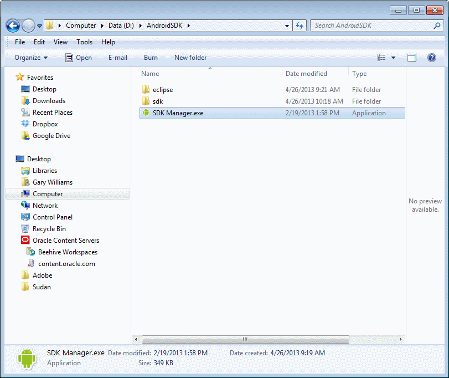Click the Application type cell
This screenshot has width=449, height=378.
tap(369, 113)
